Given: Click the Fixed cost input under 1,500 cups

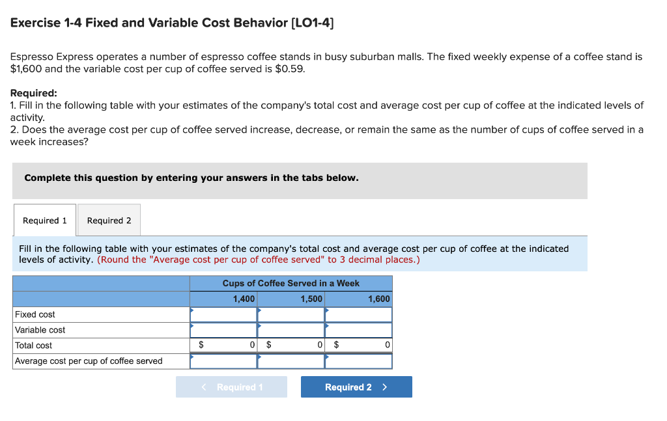Looking at the screenshot, I should [x=291, y=314].
